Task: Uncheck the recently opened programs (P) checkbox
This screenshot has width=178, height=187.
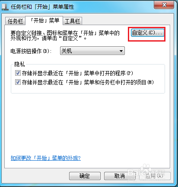Action: [x=18, y=73]
